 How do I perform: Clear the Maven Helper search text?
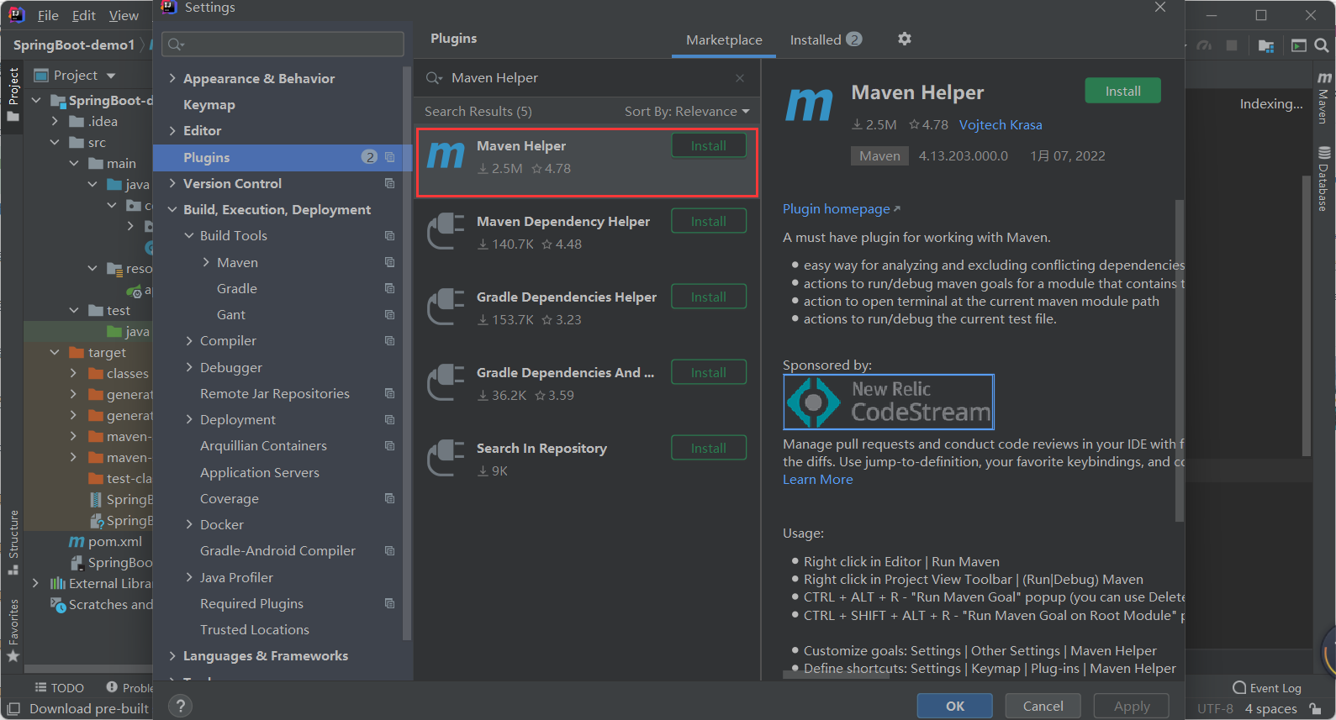(x=740, y=78)
